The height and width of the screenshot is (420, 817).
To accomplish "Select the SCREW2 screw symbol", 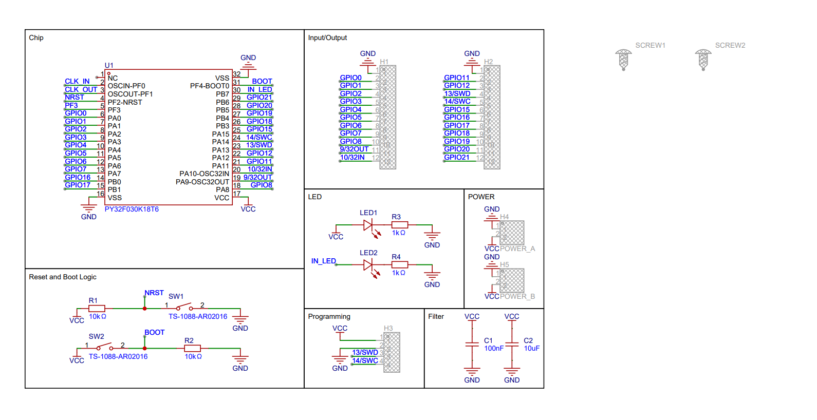I will (x=703, y=60).
